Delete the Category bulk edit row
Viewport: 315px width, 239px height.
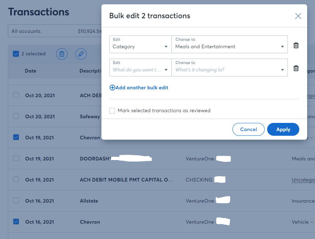[x=296, y=45]
